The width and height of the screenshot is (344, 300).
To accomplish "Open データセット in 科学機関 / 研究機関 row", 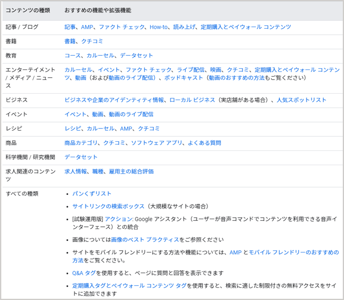I will 81,157.
